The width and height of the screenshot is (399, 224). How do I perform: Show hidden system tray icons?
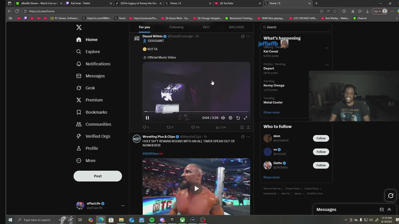pos(346,220)
